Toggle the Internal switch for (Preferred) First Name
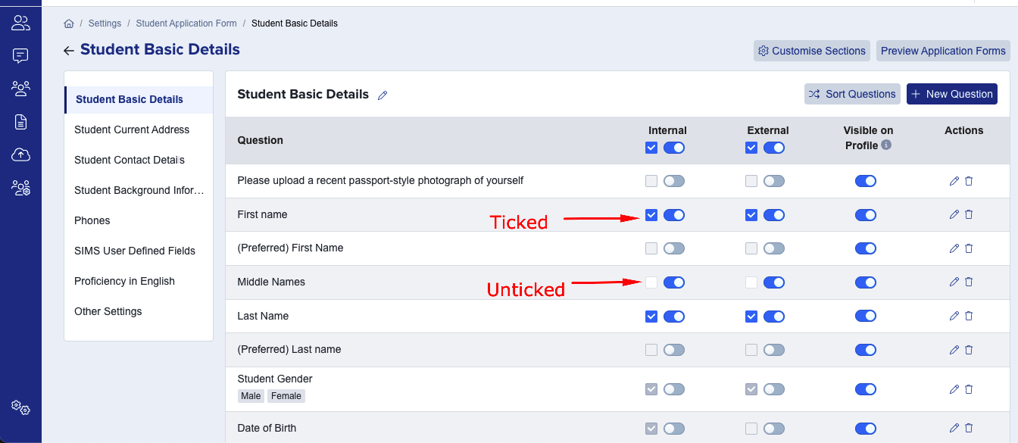 pyautogui.click(x=674, y=248)
